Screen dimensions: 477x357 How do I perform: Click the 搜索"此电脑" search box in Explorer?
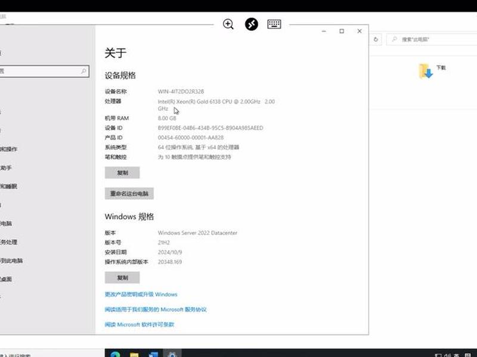pos(432,39)
